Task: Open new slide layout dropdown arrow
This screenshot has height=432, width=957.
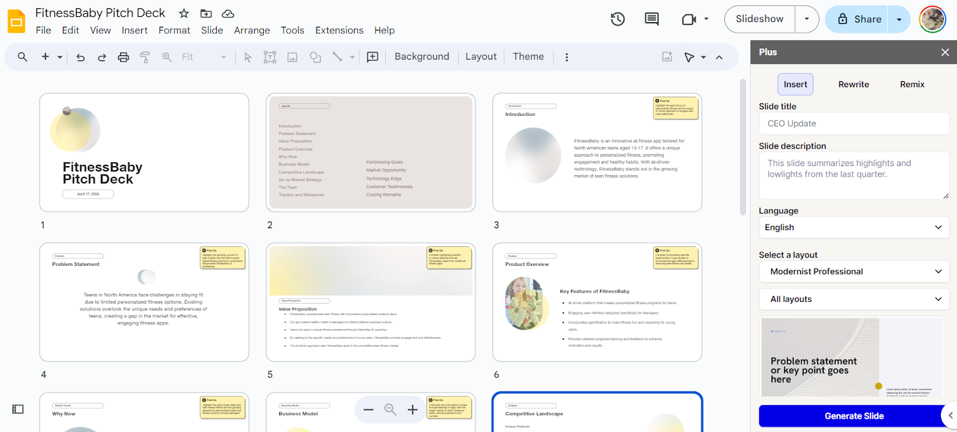Action: [x=60, y=57]
